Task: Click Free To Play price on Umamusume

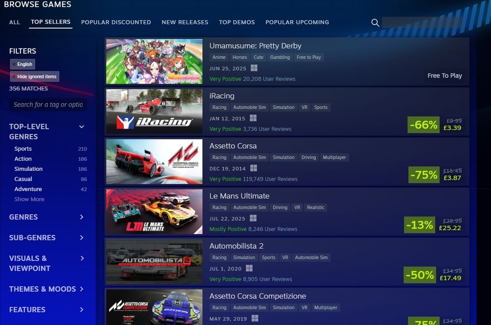Action: 445,76
